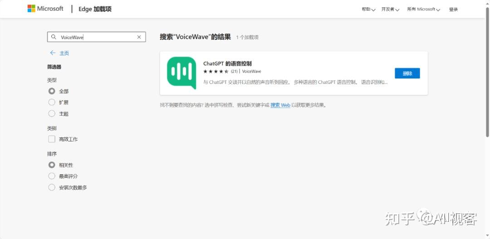Image resolution: width=490 pixels, height=239 pixels.
Task: Expand the 开发者 dropdown menu
Action: [390, 10]
